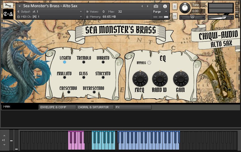Screen dimensions: 241x152
Task: Click the Max voices value field
Action: pyautogui.click(x=120, y=11)
